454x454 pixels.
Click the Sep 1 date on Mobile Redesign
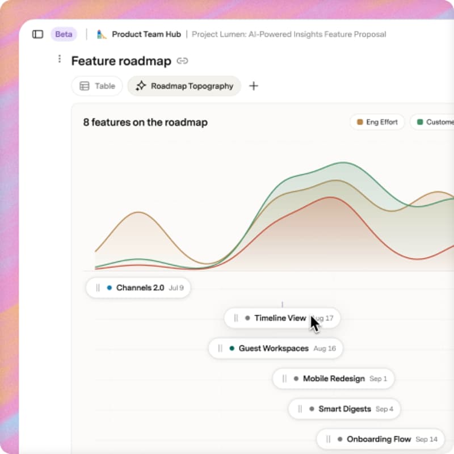378,379
